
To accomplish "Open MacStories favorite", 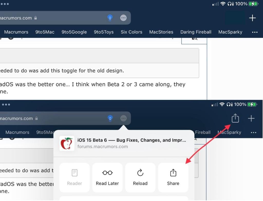I will click(161, 32).
